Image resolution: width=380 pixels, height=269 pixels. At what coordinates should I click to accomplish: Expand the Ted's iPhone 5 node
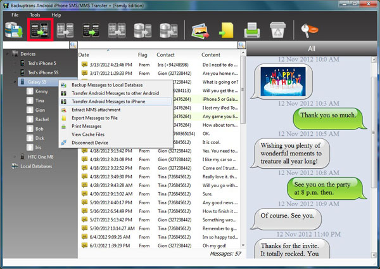pyautogui.click(x=15, y=63)
